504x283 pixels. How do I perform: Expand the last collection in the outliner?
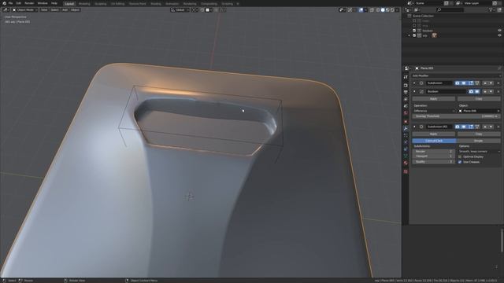[409, 35]
